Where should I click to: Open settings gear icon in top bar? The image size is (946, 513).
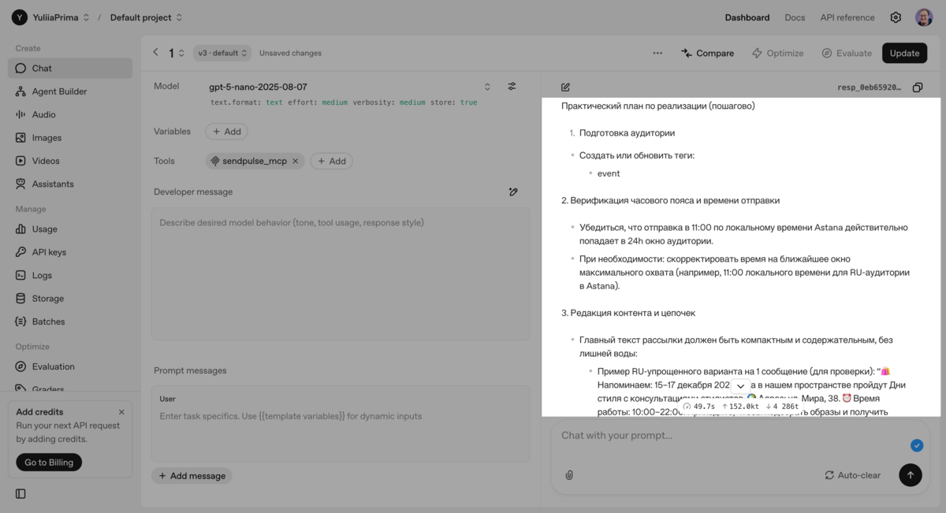896,17
